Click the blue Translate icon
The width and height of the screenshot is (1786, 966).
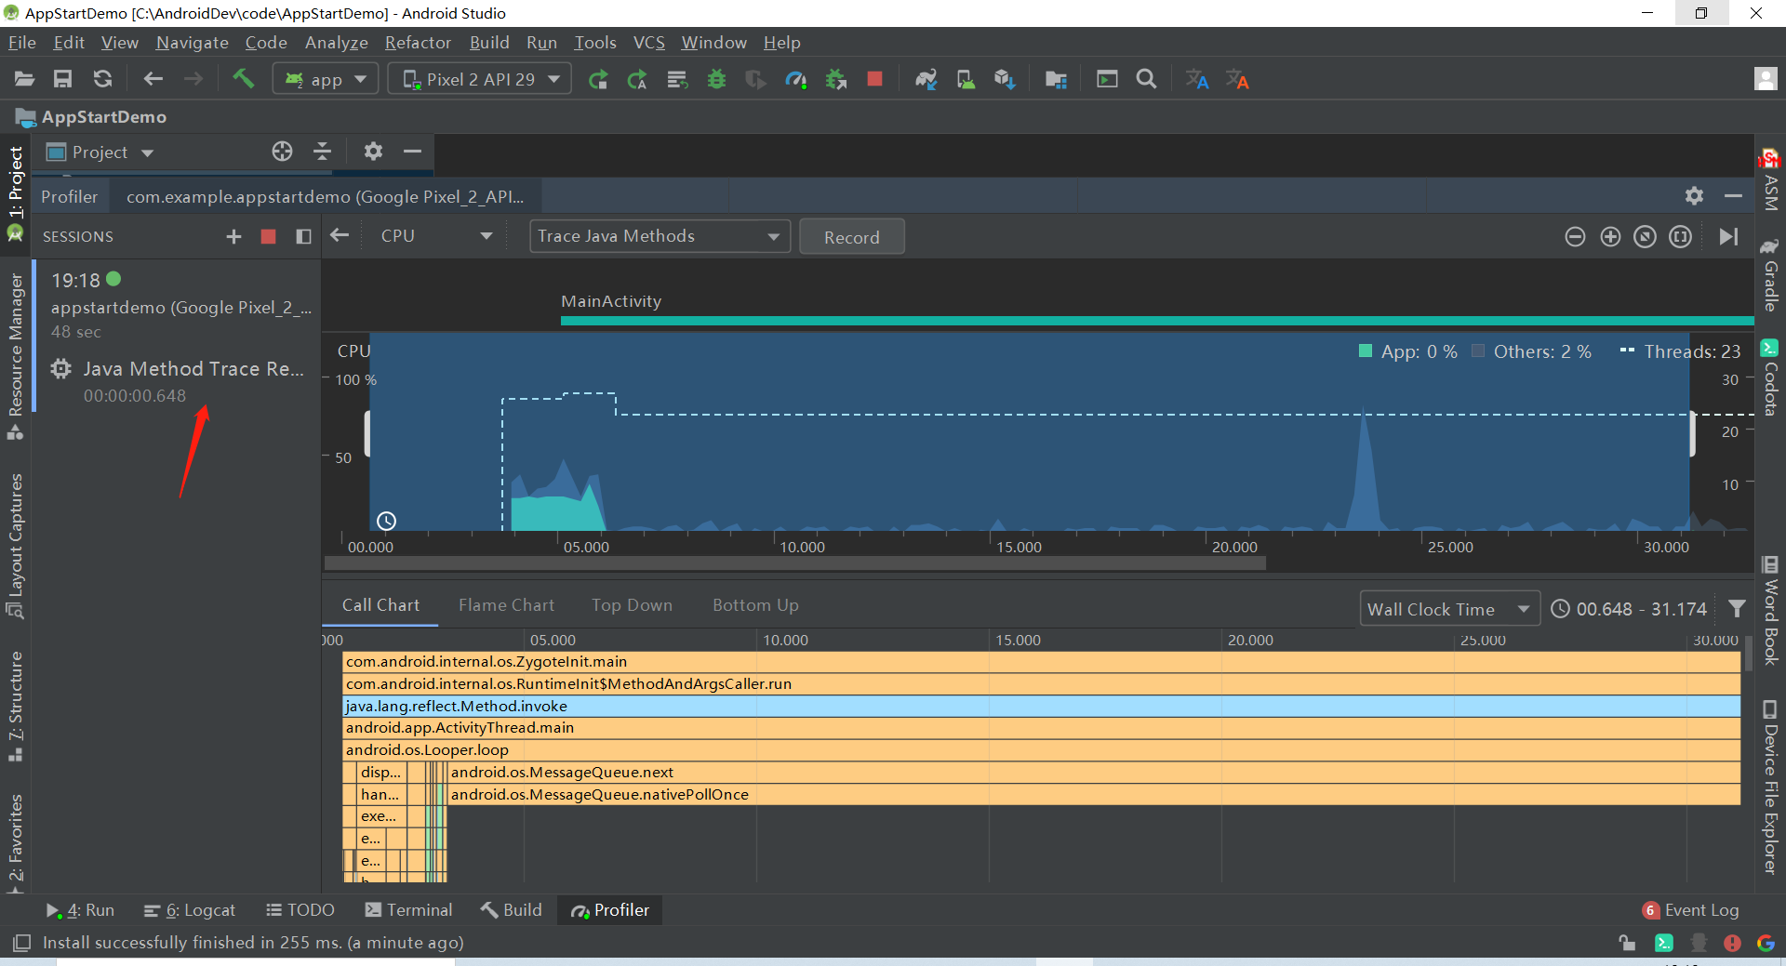[x=1197, y=80]
